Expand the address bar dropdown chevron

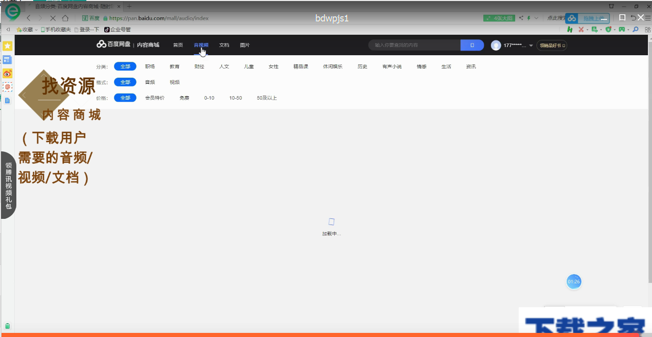pyautogui.click(x=536, y=18)
